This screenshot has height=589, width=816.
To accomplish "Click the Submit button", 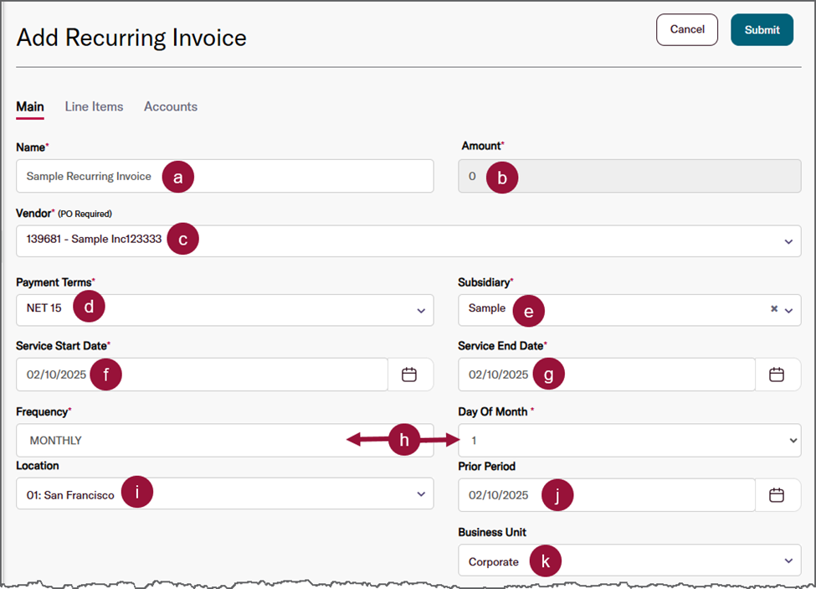I will [x=762, y=29].
